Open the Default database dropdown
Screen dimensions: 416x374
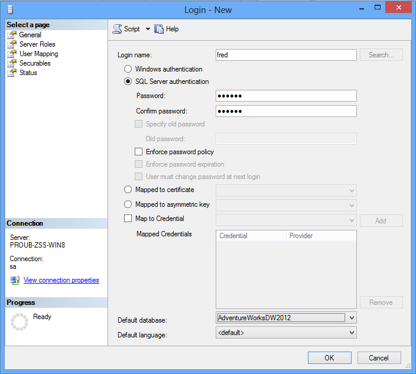click(x=352, y=318)
